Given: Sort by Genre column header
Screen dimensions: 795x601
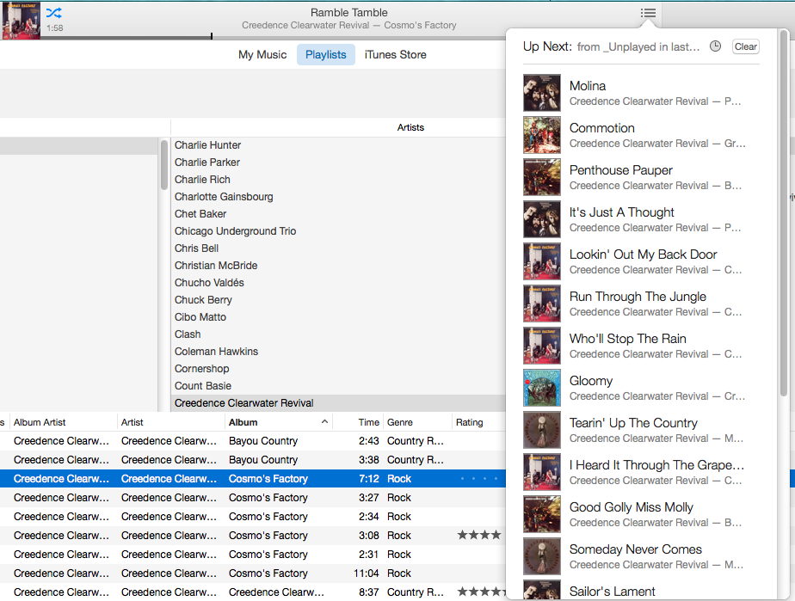Looking at the screenshot, I should (x=417, y=422).
